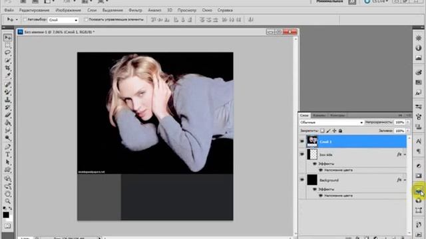
Task: Select the Rectangular Marquee tool
Action: click(x=7, y=45)
